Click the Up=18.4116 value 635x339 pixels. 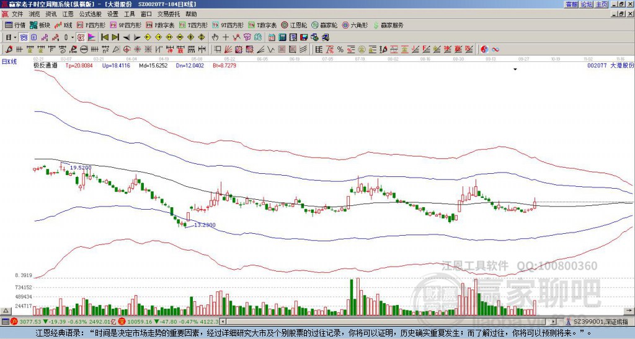(116, 66)
